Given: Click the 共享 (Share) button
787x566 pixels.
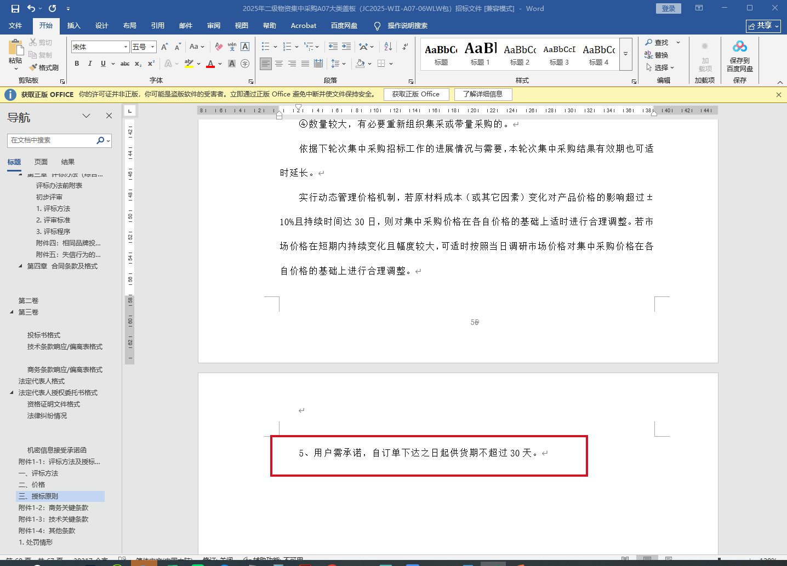Looking at the screenshot, I should click(763, 26).
